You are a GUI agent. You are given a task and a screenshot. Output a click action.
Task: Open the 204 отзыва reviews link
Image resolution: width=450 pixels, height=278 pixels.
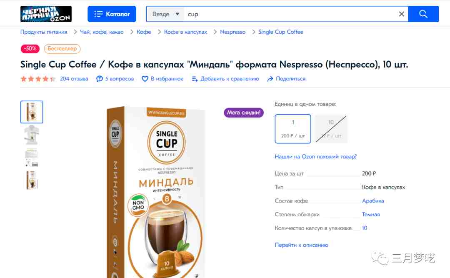(74, 79)
